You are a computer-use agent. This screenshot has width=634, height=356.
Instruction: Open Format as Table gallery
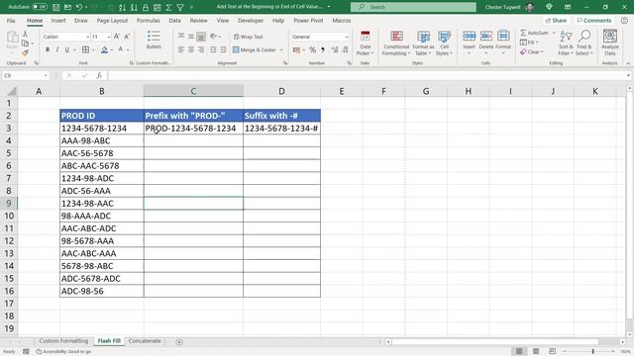click(x=423, y=43)
